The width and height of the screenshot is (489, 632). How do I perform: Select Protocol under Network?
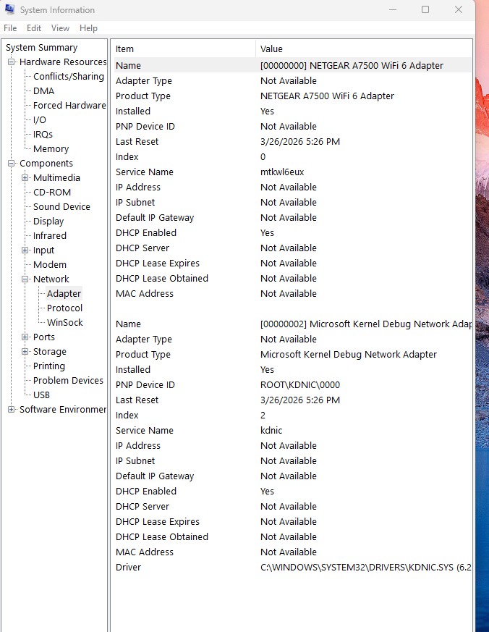(x=64, y=308)
